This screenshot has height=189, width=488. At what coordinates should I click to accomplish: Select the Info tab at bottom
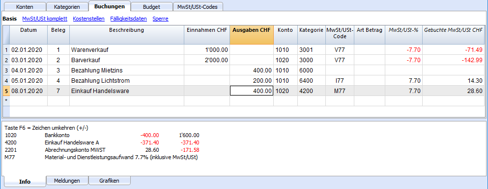click(25, 182)
